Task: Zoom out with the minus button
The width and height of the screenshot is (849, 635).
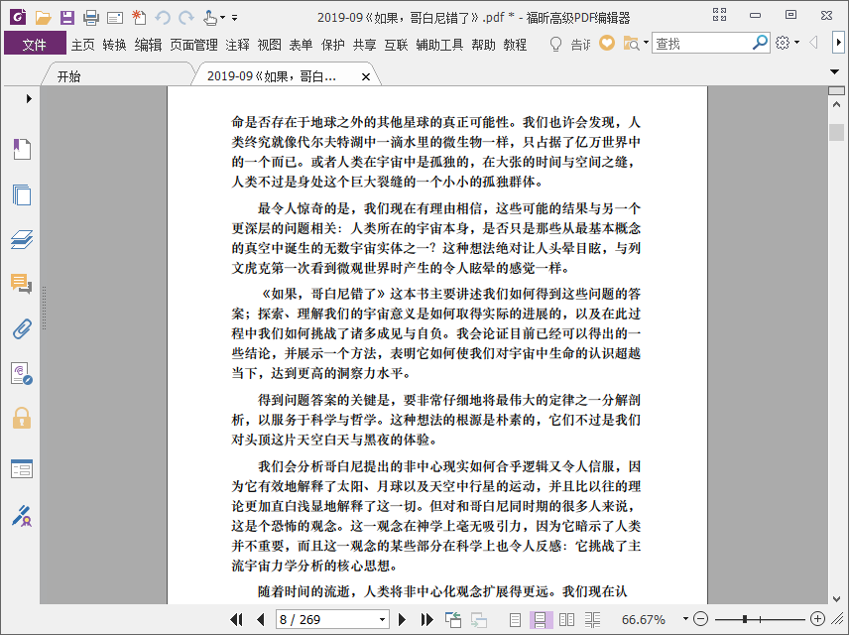Action: (700, 619)
